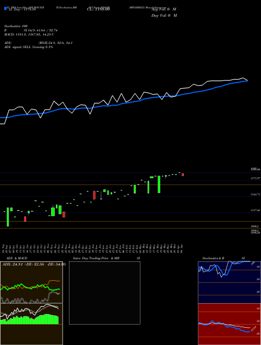Click the right end of the blue SMA line
The image size is (261, 345).
click(247, 80)
